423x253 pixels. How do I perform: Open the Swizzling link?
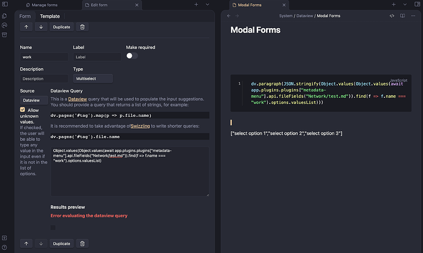(140, 126)
